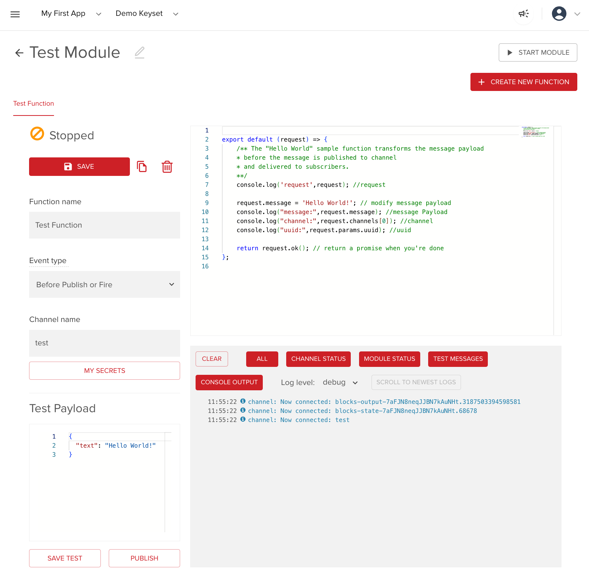Open the Event type dropdown

click(x=105, y=285)
